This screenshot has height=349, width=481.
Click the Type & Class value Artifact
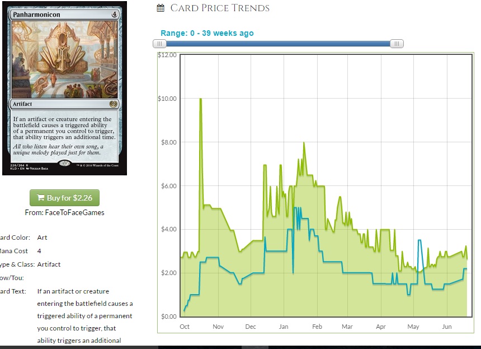click(49, 264)
